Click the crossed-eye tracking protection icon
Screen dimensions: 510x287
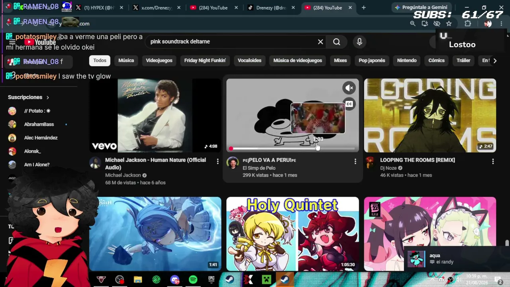(x=437, y=24)
